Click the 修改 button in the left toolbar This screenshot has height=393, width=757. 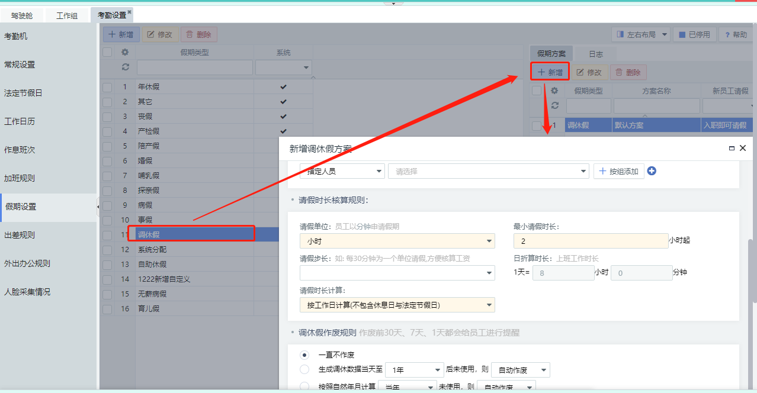pos(159,34)
